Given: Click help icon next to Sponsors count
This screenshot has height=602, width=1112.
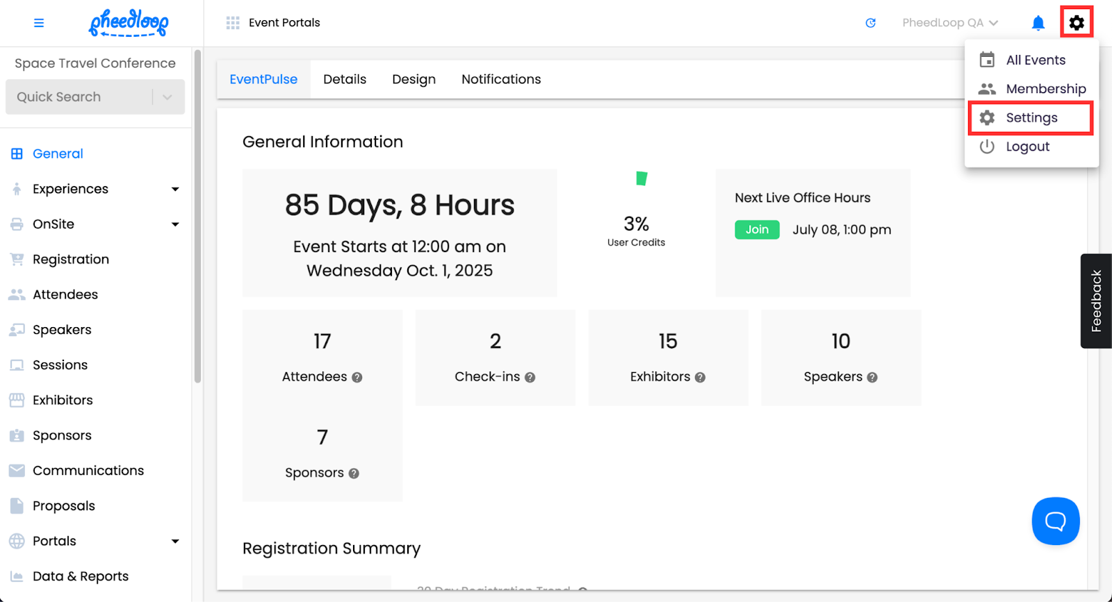Looking at the screenshot, I should [x=354, y=474].
